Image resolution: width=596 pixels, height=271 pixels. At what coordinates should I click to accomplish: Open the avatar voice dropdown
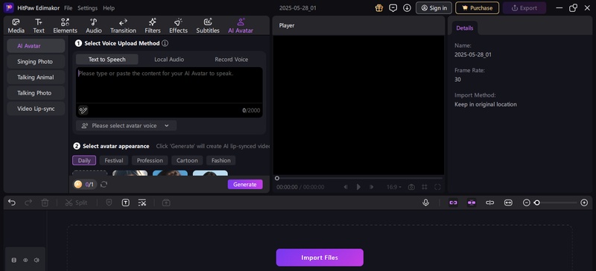[x=126, y=125]
